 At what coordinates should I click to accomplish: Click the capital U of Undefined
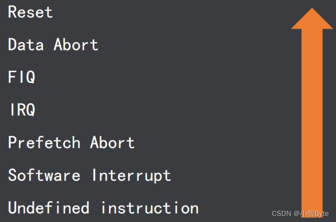[12, 208]
